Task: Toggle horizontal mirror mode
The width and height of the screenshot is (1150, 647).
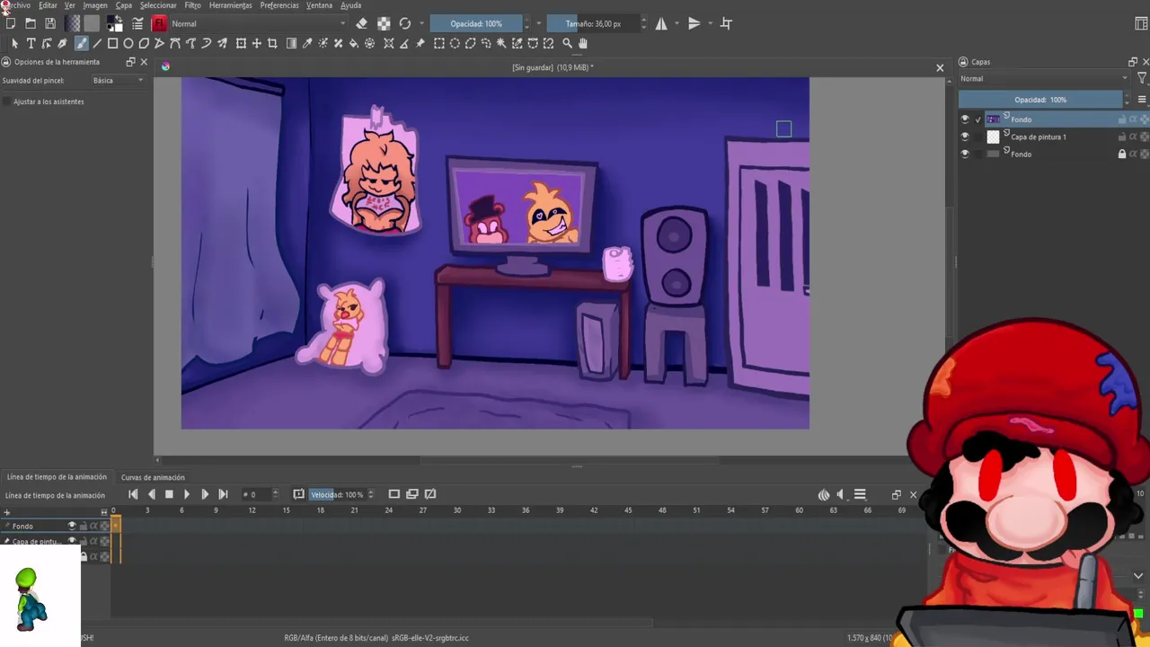Action: [661, 23]
